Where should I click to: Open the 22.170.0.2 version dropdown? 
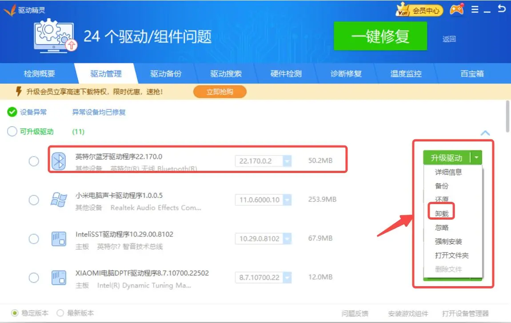tap(287, 161)
